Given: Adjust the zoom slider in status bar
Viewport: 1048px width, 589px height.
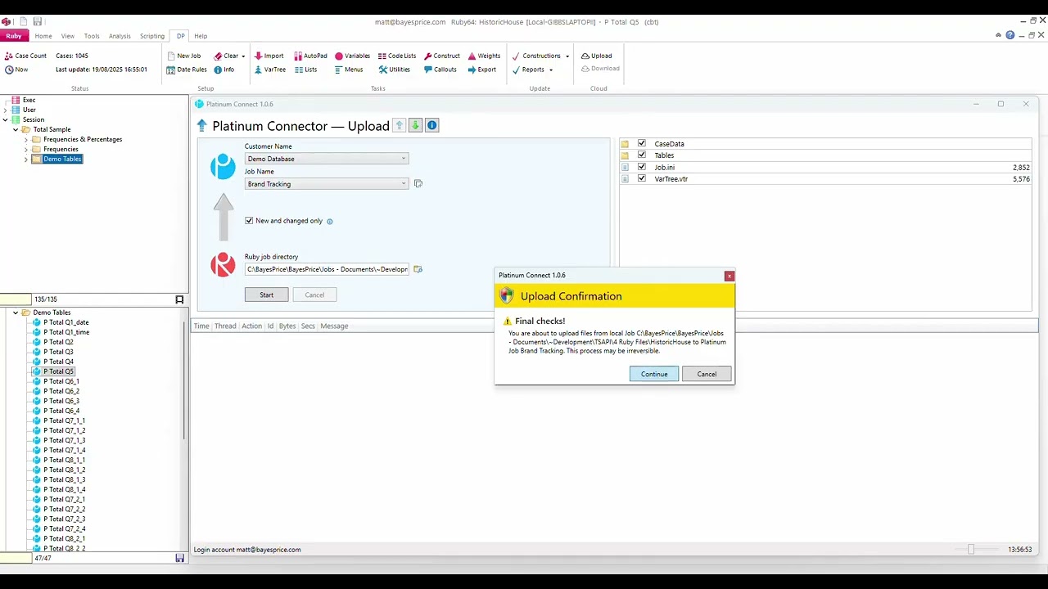Looking at the screenshot, I should 971,550.
